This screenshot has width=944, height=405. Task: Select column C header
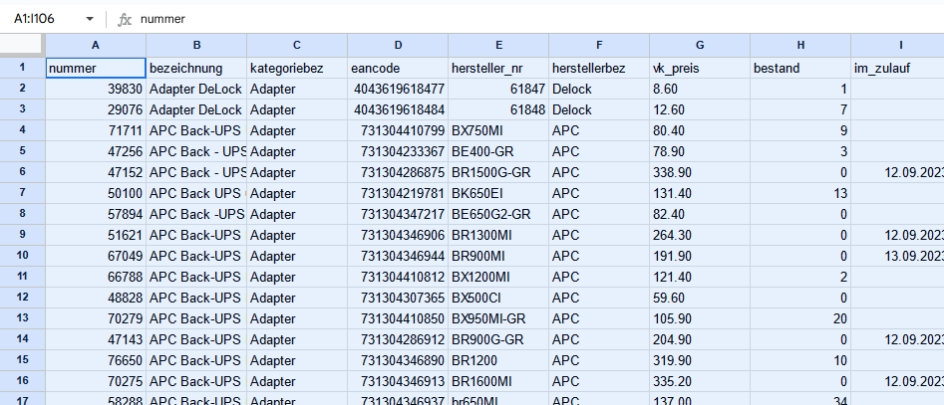(297, 45)
